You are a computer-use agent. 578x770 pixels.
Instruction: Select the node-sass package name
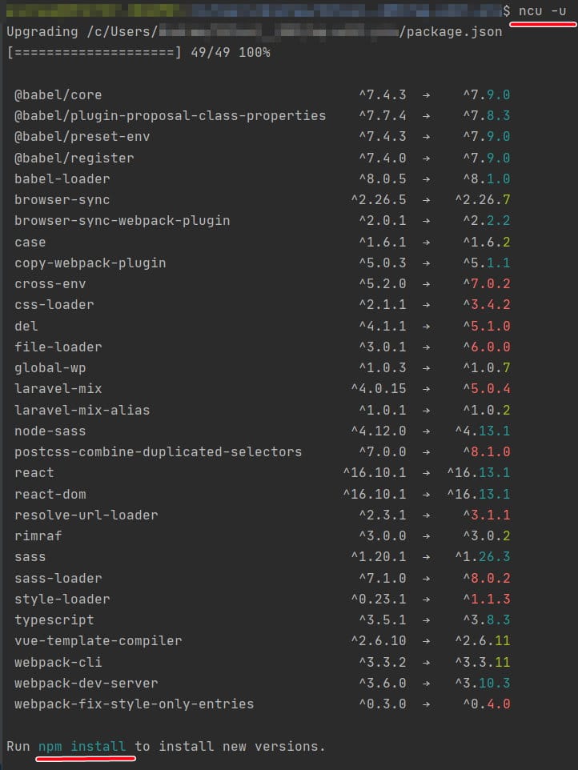tap(50, 431)
